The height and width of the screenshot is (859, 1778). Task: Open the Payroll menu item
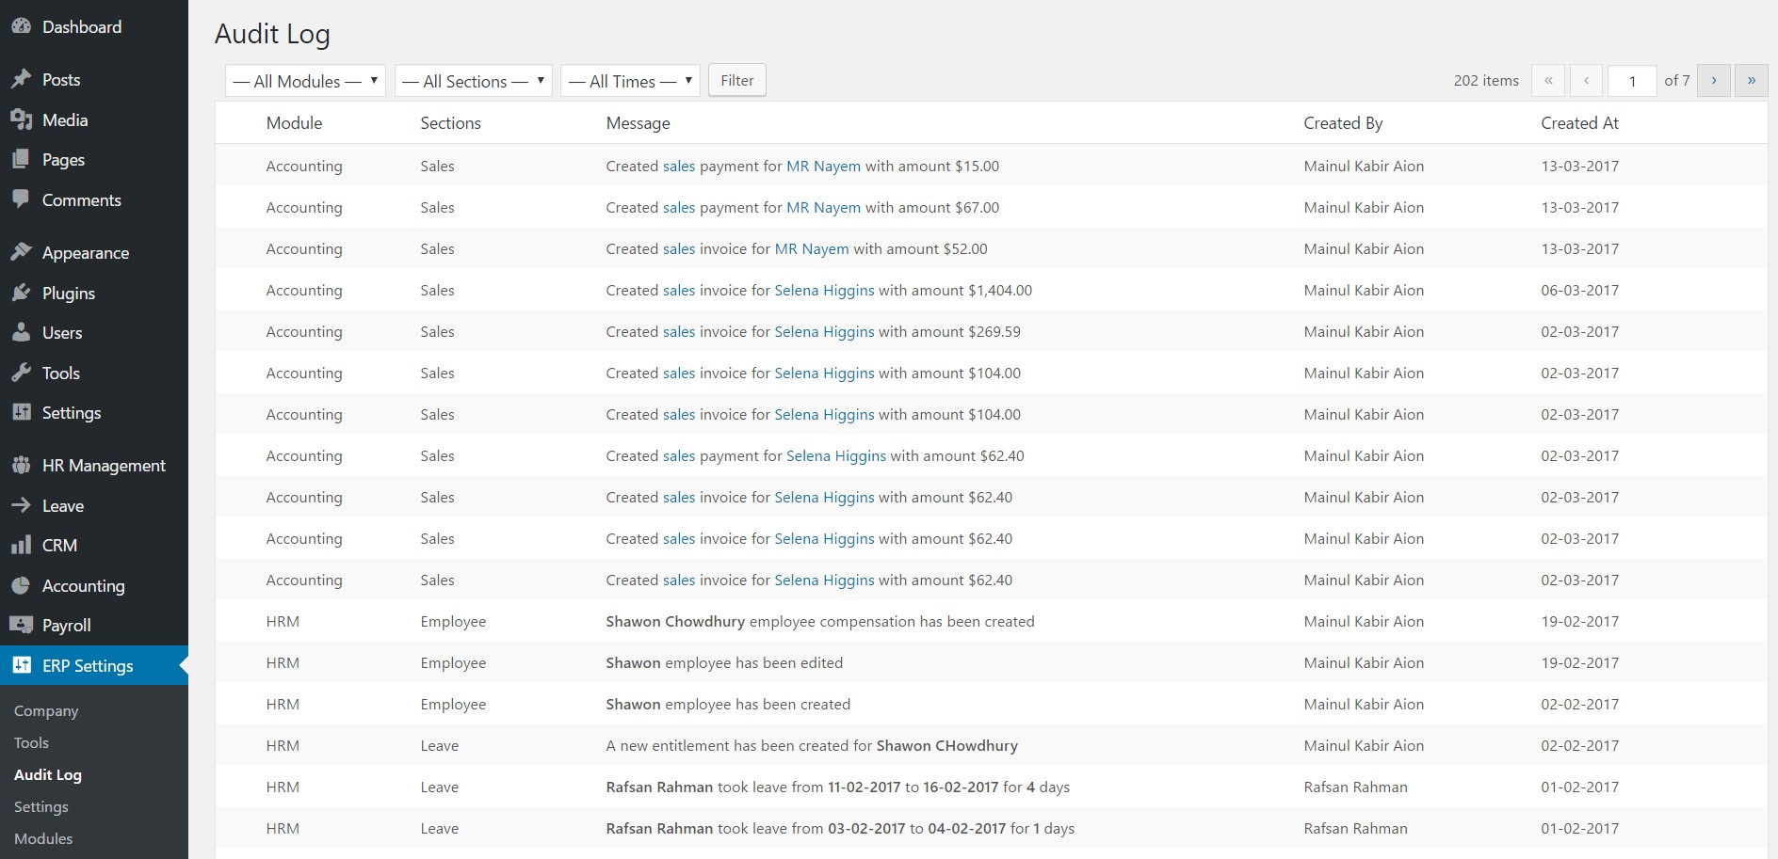coord(94,625)
